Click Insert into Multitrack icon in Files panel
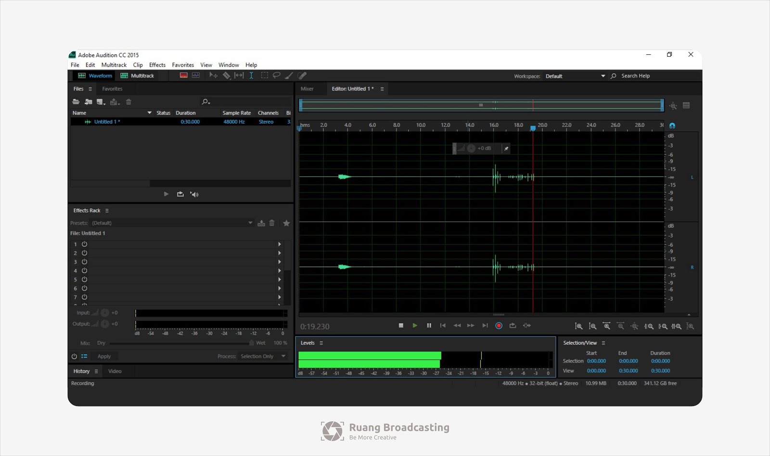 click(114, 101)
